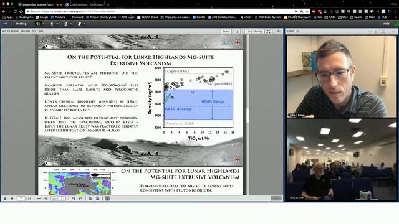This screenshot has height=224, width=399.
Task: Toggle the microphone icon in meeting bar
Action: tap(52, 24)
